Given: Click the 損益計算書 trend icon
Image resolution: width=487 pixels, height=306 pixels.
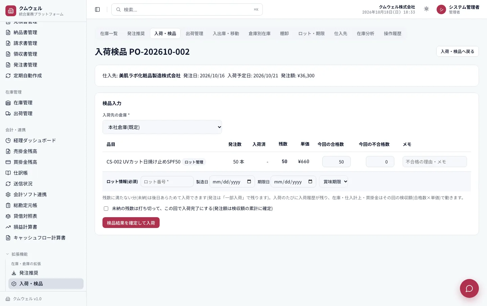Looking at the screenshot, I should click(8, 227).
